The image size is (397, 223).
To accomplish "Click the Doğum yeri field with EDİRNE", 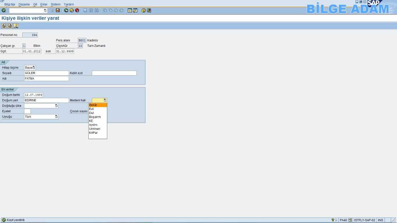I will (x=47, y=100).
